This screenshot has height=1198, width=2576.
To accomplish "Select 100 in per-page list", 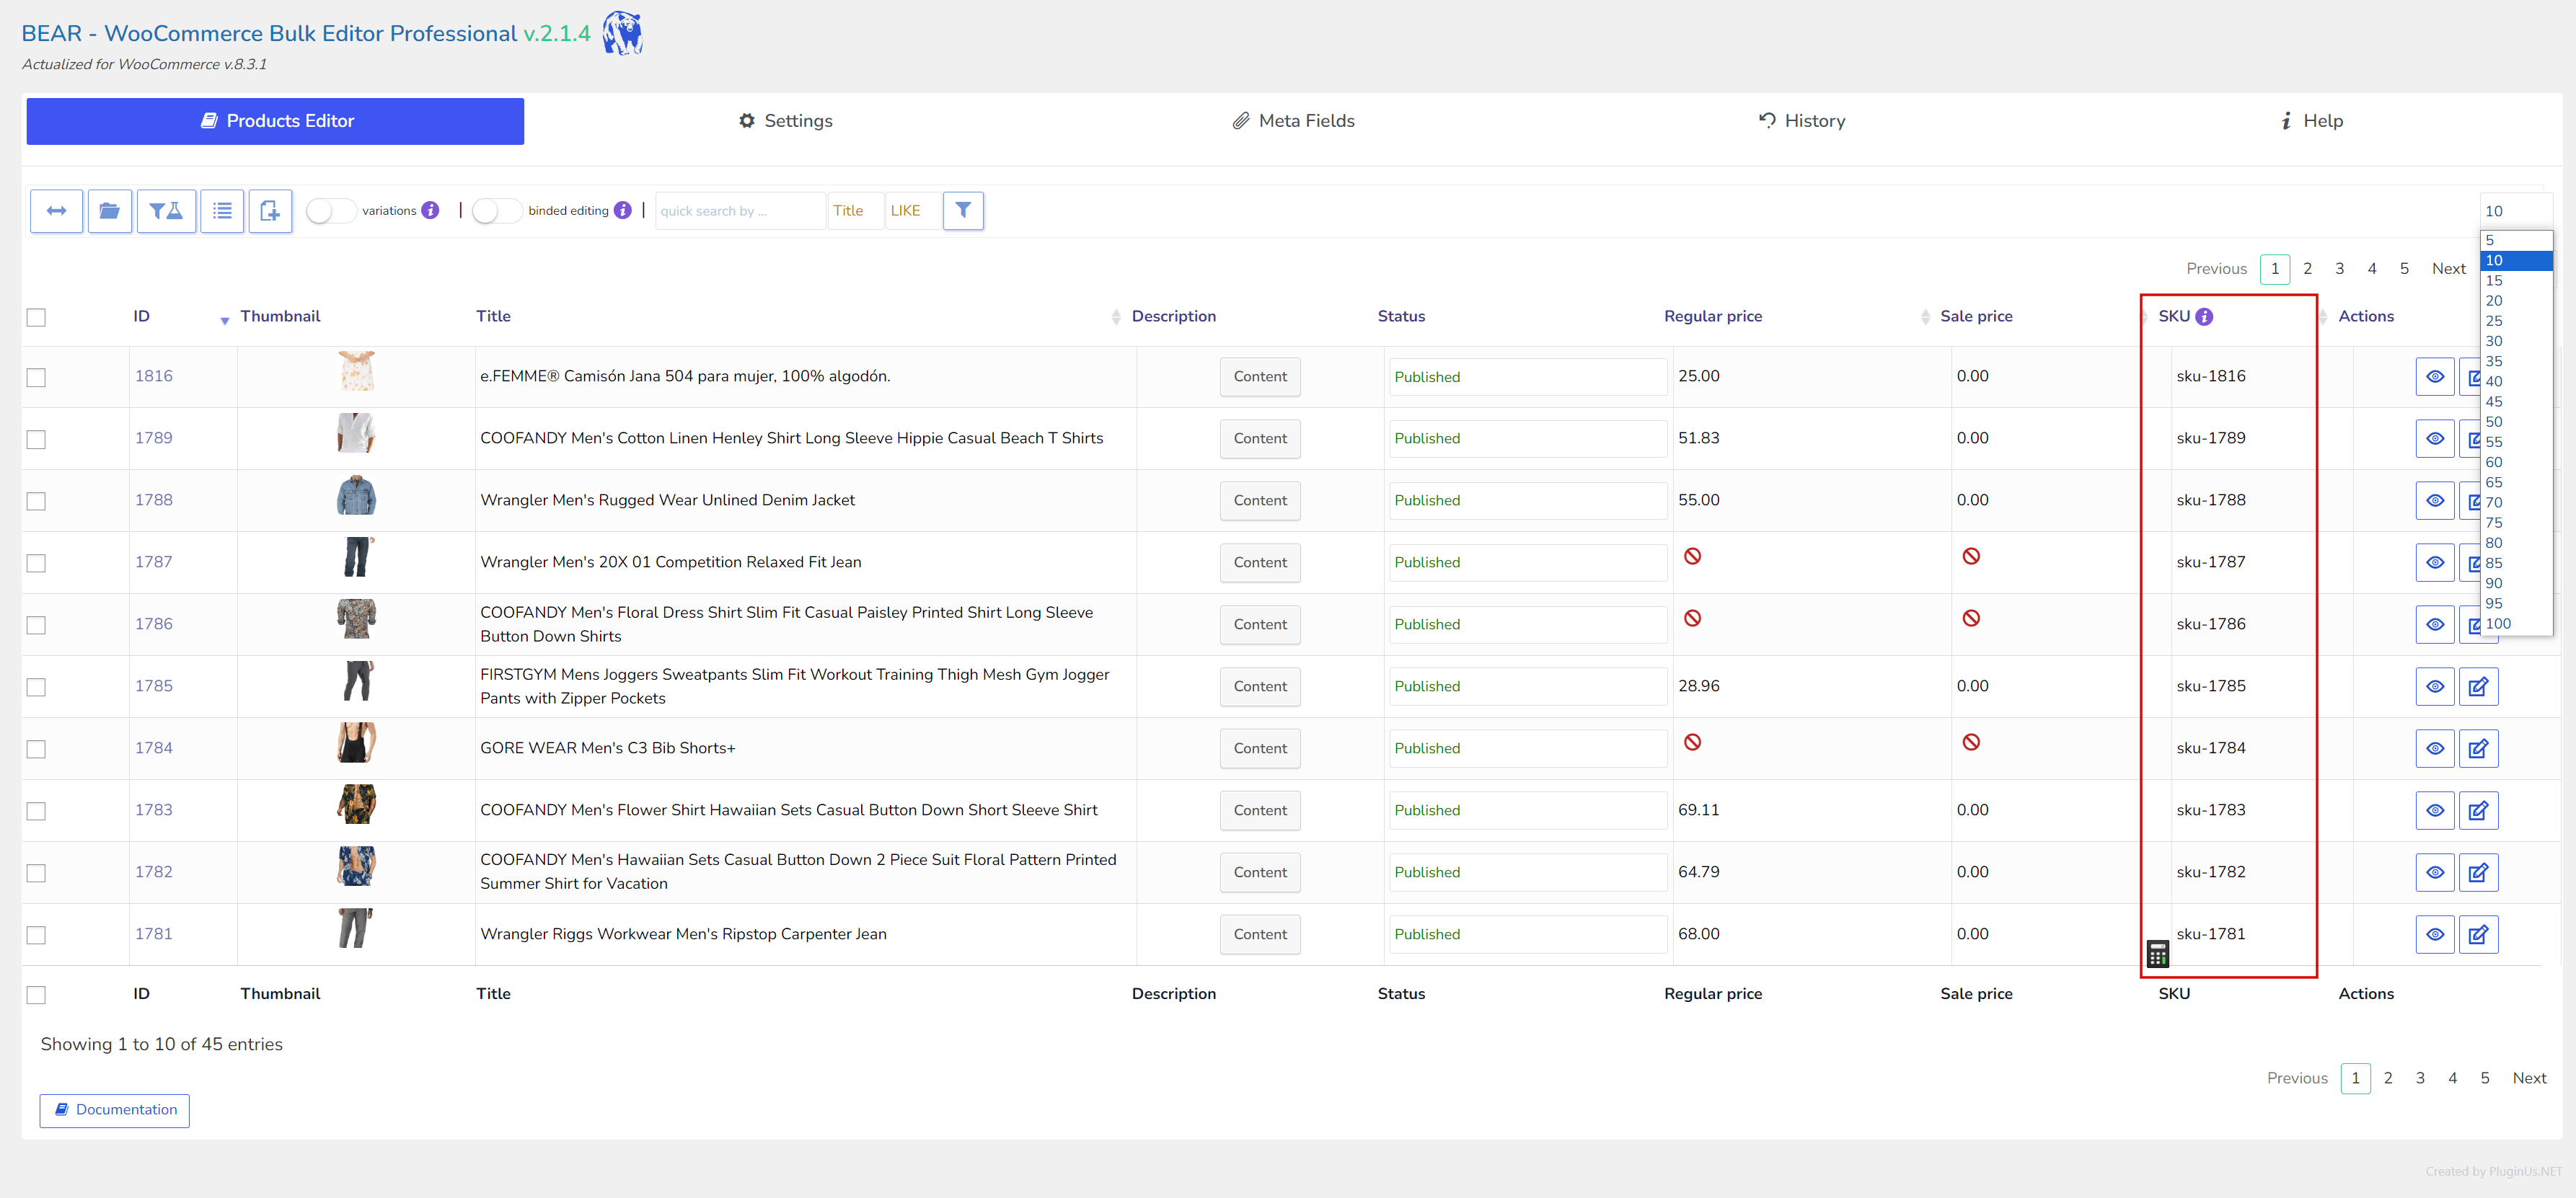I will (2516, 624).
